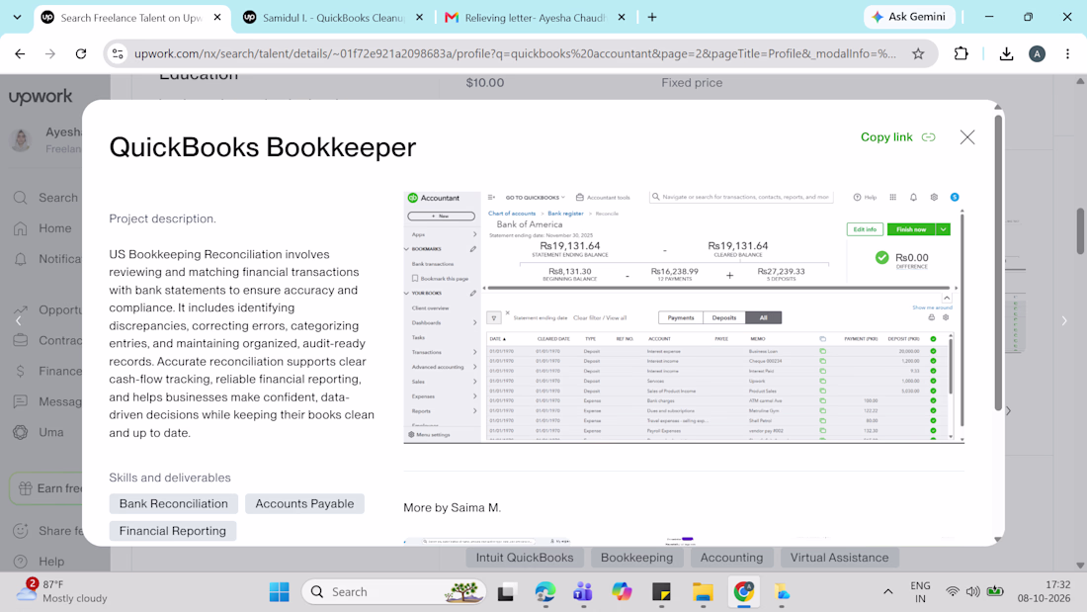Open the volume control in system tray
Image resolution: width=1087 pixels, height=612 pixels.
point(973,592)
